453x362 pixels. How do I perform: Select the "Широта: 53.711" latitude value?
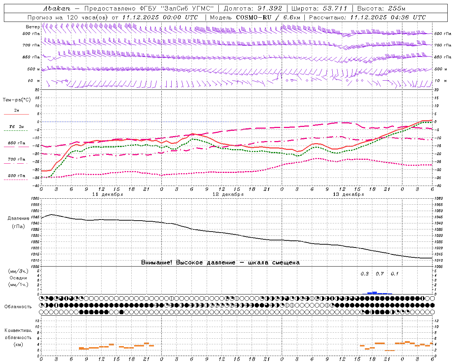(319, 8)
